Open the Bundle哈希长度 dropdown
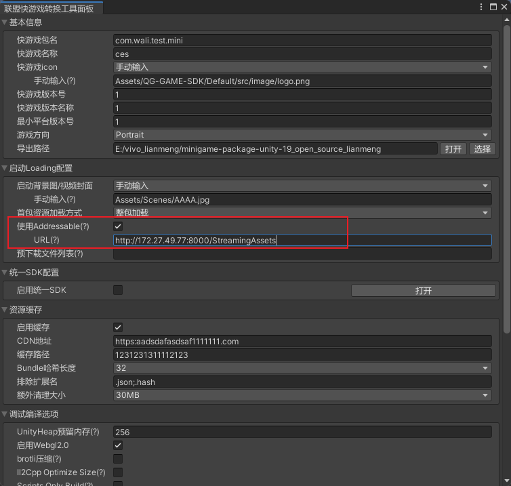The image size is (511, 486). (302, 368)
